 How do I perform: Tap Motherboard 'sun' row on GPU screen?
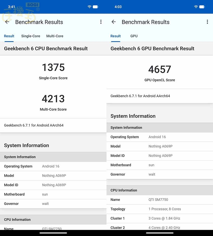(160, 165)
